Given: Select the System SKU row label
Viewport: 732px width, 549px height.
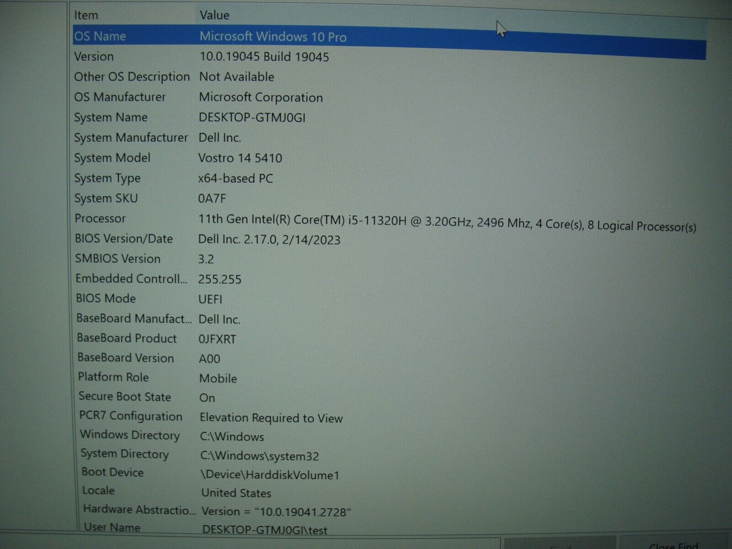Looking at the screenshot, I should click(x=106, y=199).
